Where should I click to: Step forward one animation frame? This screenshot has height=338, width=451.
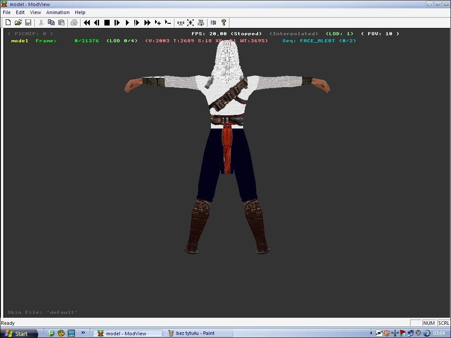(x=117, y=22)
